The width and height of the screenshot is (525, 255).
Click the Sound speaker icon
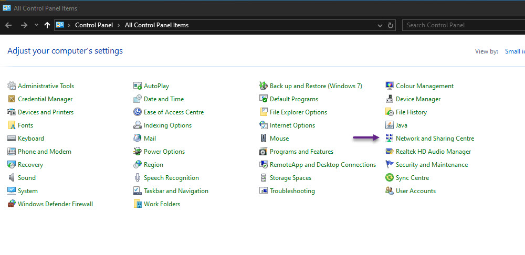point(12,178)
